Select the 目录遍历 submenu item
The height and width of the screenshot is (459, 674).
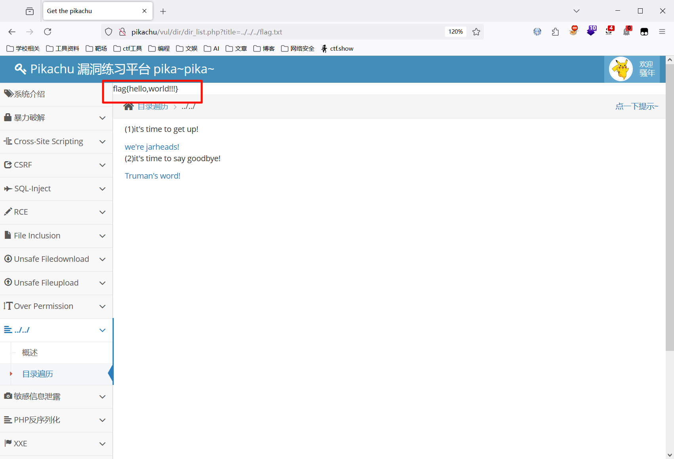point(56,374)
